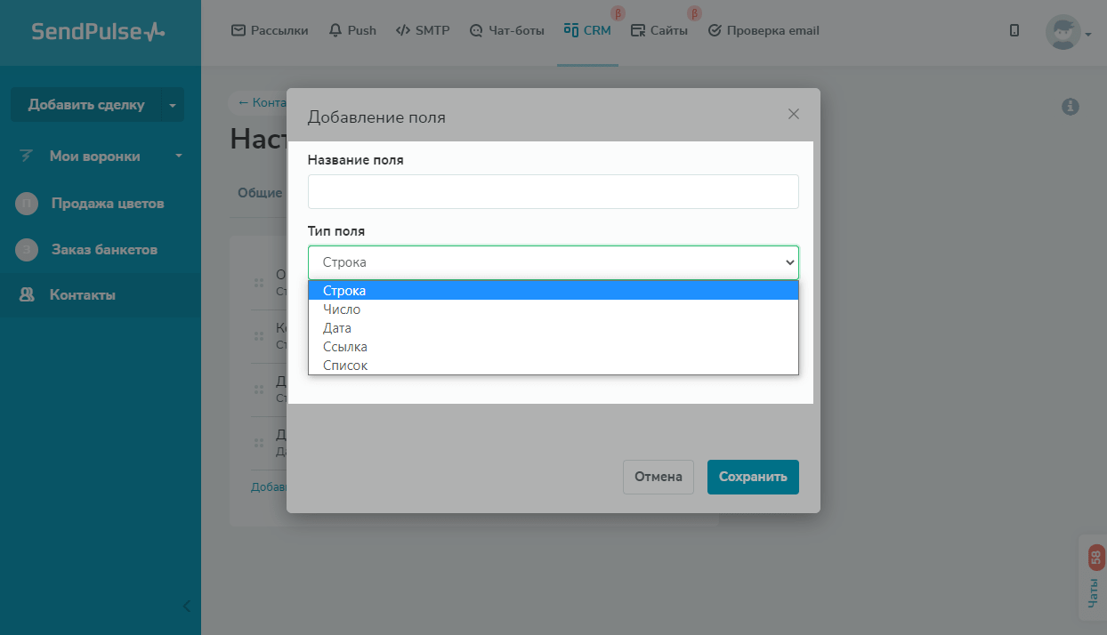
Task: Click the Contacts icon in sidebar
Action: click(27, 295)
